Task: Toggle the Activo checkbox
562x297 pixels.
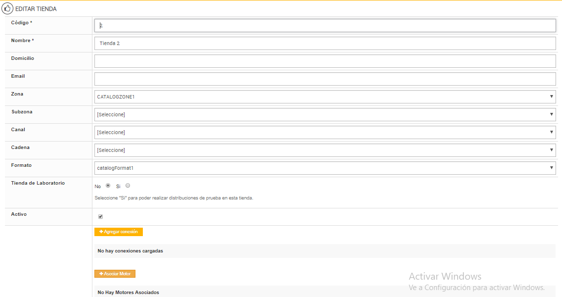Action: click(x=101, y=216)
